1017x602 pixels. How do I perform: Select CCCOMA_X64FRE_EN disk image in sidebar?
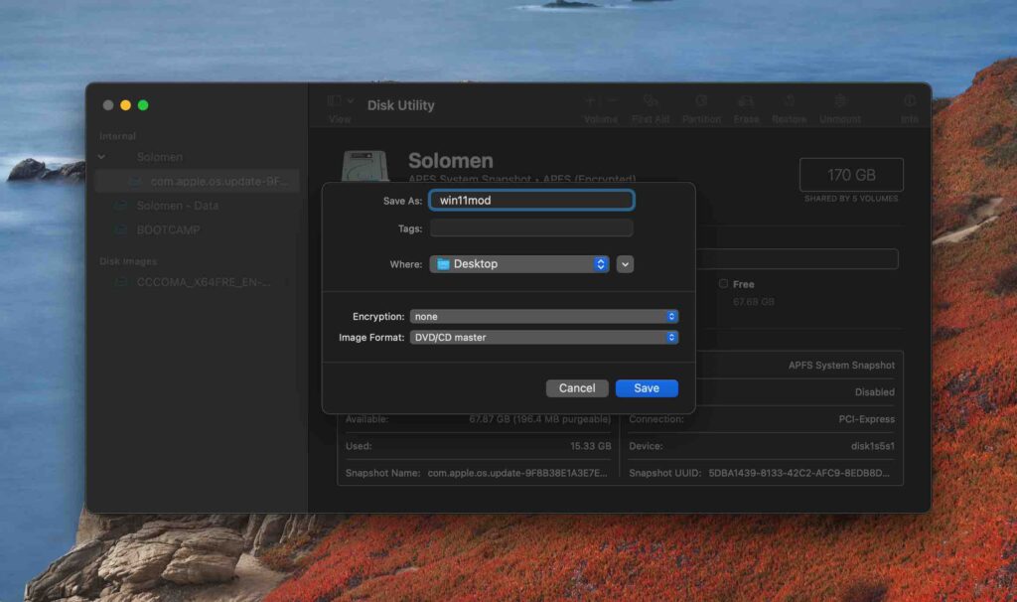coord(203,282)
